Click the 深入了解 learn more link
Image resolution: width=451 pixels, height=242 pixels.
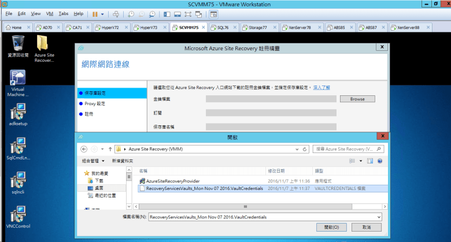(321, 87)
